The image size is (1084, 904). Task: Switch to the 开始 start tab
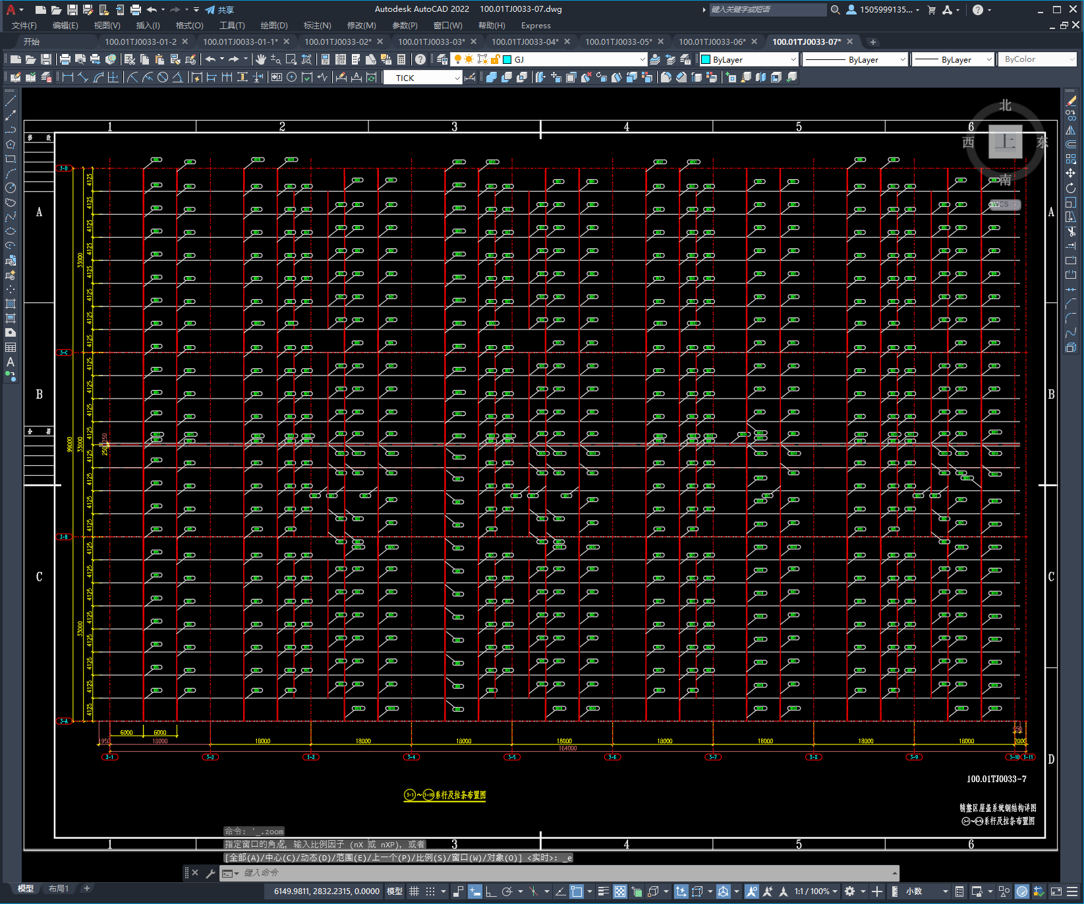(32, 42)
